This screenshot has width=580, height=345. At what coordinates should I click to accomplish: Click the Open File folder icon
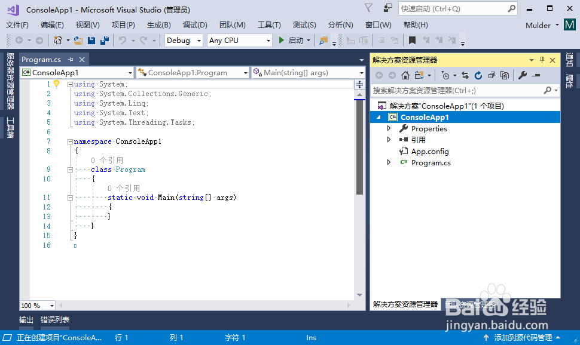click(78, 40)
